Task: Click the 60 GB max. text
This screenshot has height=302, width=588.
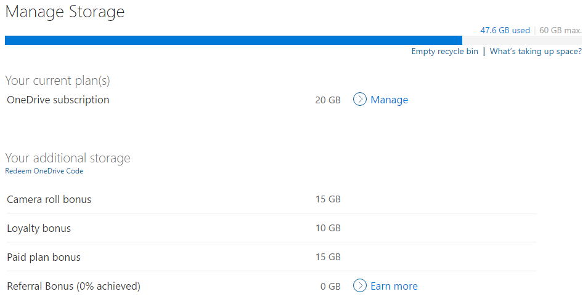Action: click(x=560, y=30)
